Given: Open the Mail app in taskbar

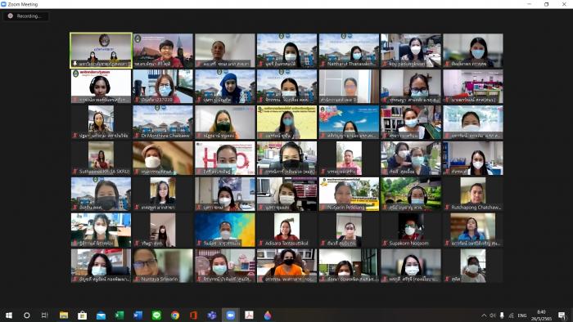Looking at the screenshot, I should (102, 315).
